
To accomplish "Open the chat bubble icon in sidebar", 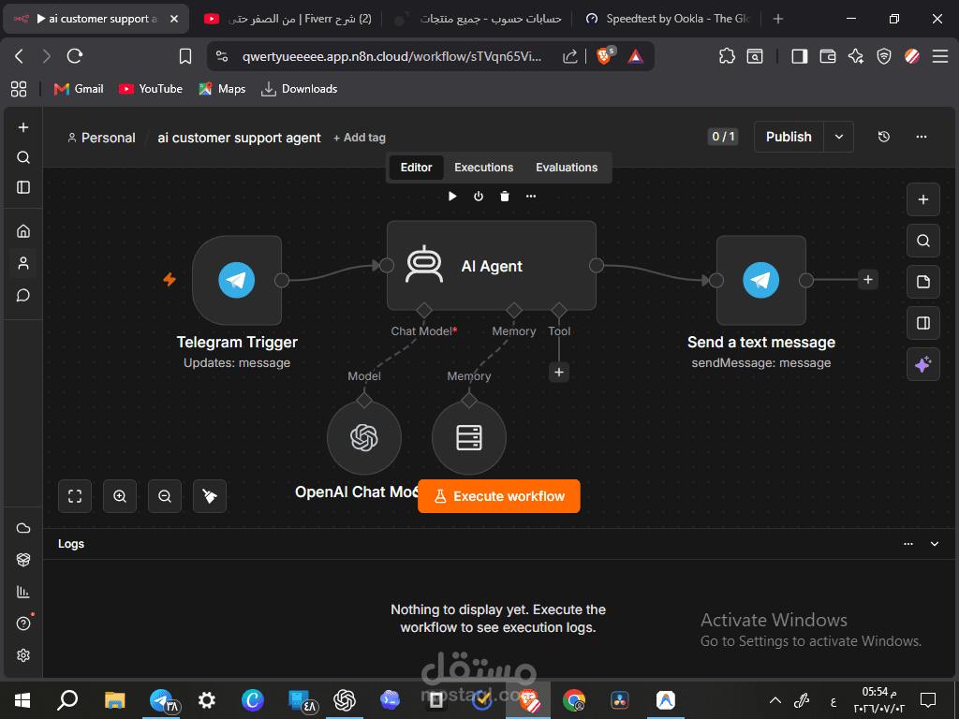I will point(23,296).
